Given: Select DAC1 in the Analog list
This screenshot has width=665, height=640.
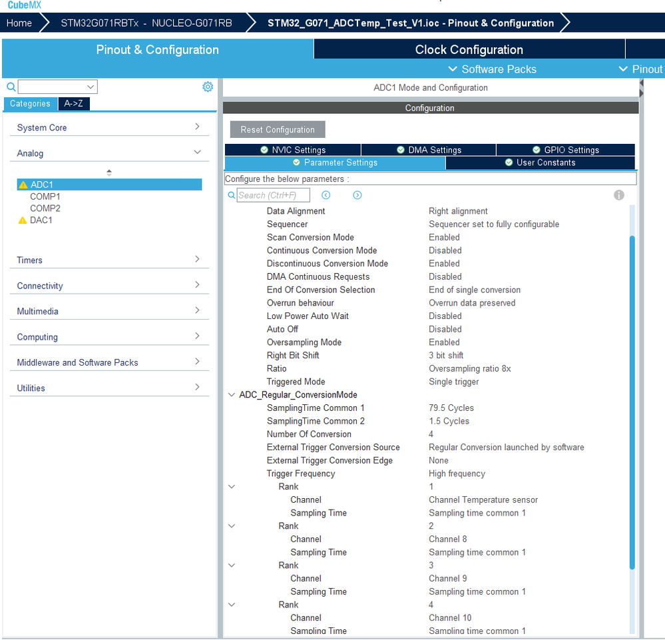Looking at the screenshot, I should pos(41,220).
